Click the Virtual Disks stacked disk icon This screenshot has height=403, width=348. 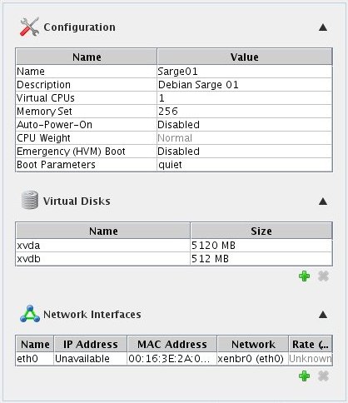pyautogui.click(x=30, y=200)
